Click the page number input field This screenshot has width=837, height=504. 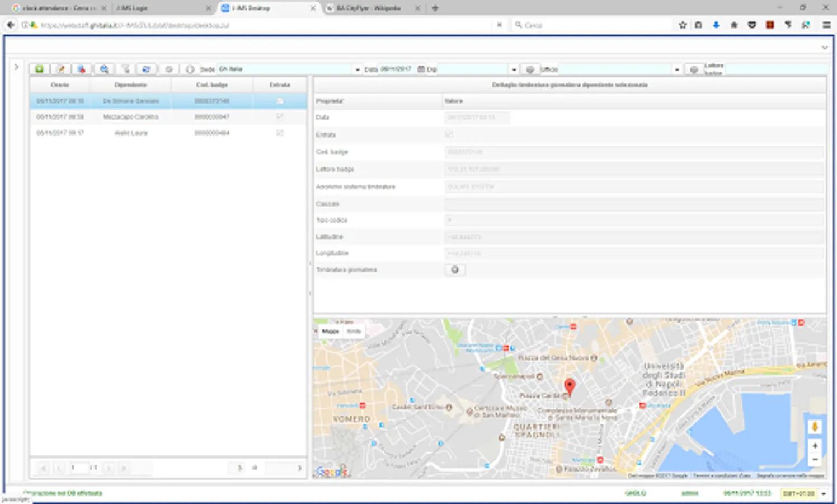click(79, 468)
